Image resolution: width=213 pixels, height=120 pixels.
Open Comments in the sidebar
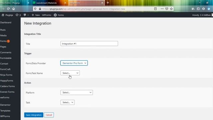(x=6, y=52)
